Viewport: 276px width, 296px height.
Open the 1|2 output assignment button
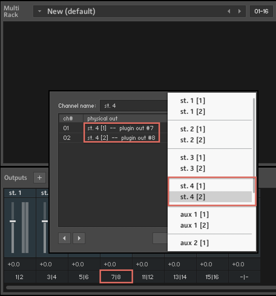[20, 277]
